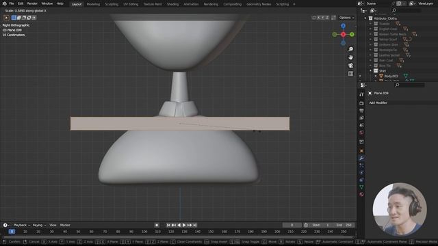The width and height of the screenshot is (438, 246).
Task: Switch to the Geometry Nodes workspace tab
Action: (259, 4)
